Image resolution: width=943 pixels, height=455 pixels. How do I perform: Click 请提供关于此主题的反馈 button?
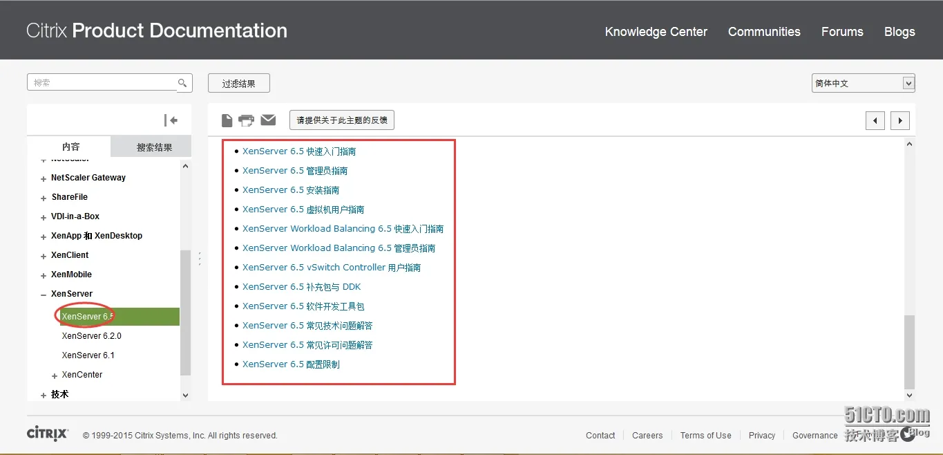coord(341,120)
